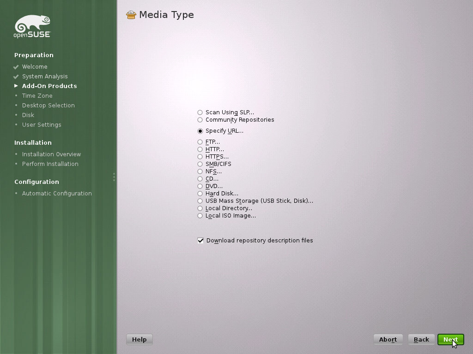Click the Installation section heading

point(33,143)
